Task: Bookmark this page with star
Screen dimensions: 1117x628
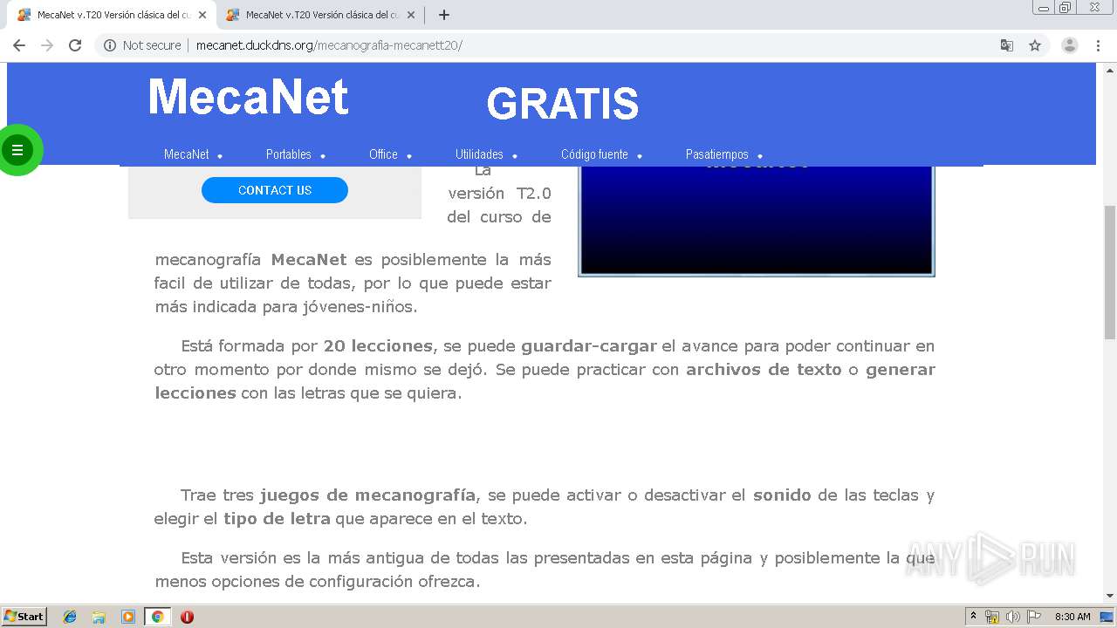Action: 1035,45
